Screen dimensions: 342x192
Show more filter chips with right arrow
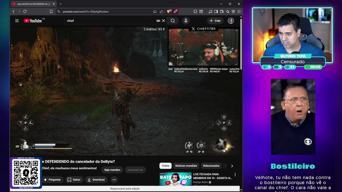tap(232, 166)
